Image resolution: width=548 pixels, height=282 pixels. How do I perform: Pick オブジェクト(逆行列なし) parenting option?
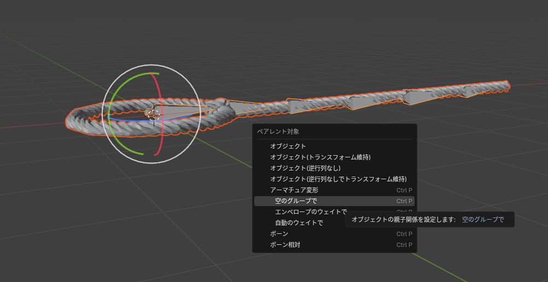[305, 168]
